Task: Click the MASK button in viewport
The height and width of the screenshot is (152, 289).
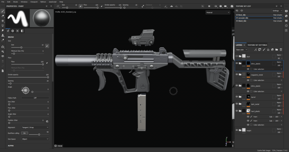Action: pos(59,146)
